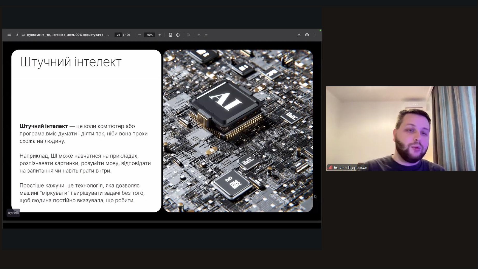Click the Богдан Щербаков name label
The image size is (478, 269).
pos(350,168)
